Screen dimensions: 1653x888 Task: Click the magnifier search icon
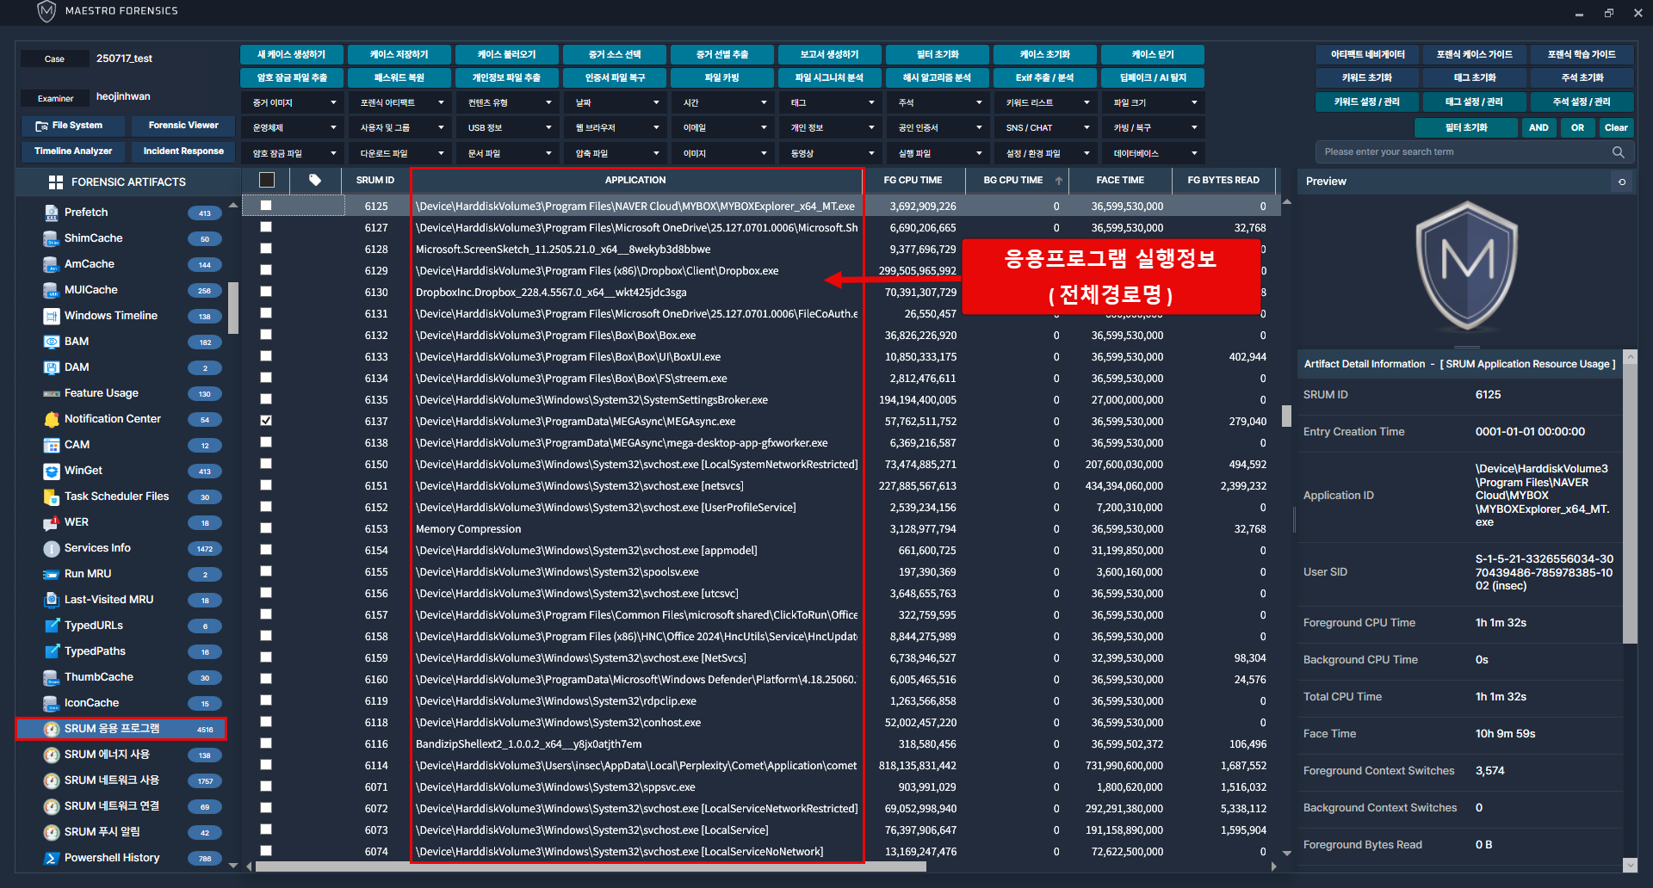(1618, 152)
